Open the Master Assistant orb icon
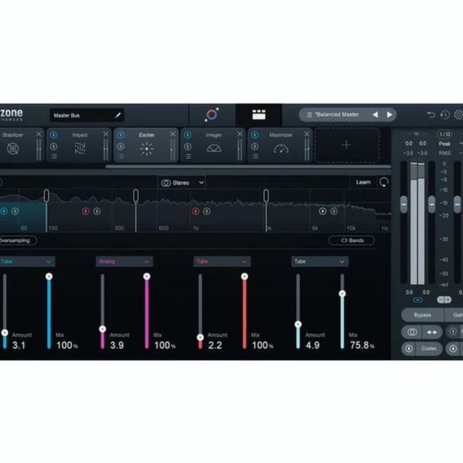 click(x=212, y=114)
